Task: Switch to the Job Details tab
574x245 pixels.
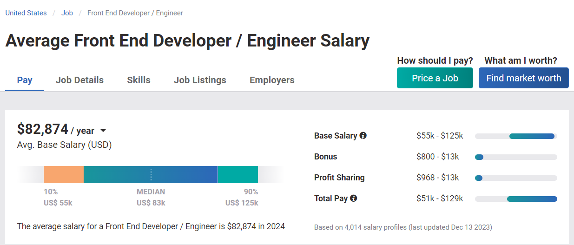Action: coord(79,80)
